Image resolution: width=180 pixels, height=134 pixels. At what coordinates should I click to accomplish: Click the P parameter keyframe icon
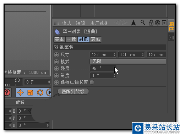tap(49, 92)
